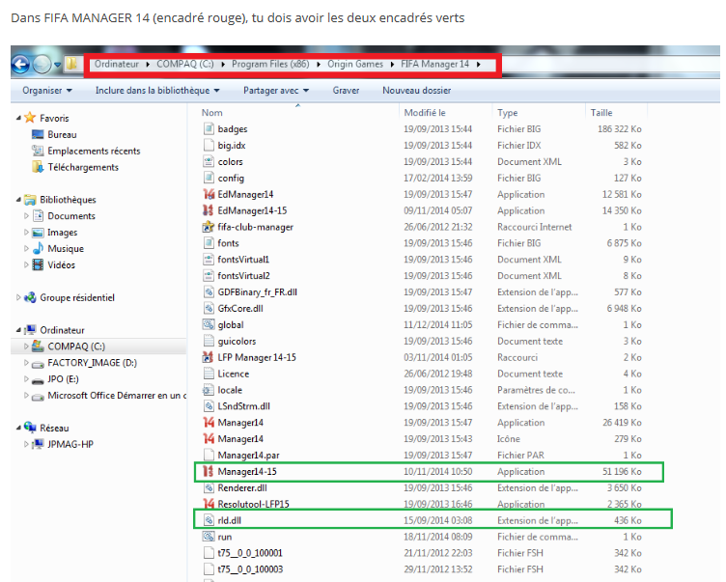Open the Partager avec menu
The height and width of the screenshot is (582, 726).
tap(276, 91)
